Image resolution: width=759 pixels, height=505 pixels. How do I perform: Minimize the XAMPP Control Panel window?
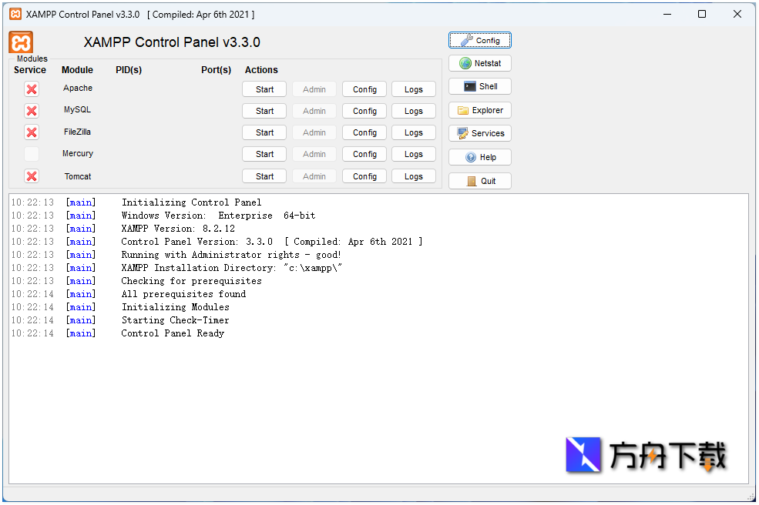click(x=667, y=14)
